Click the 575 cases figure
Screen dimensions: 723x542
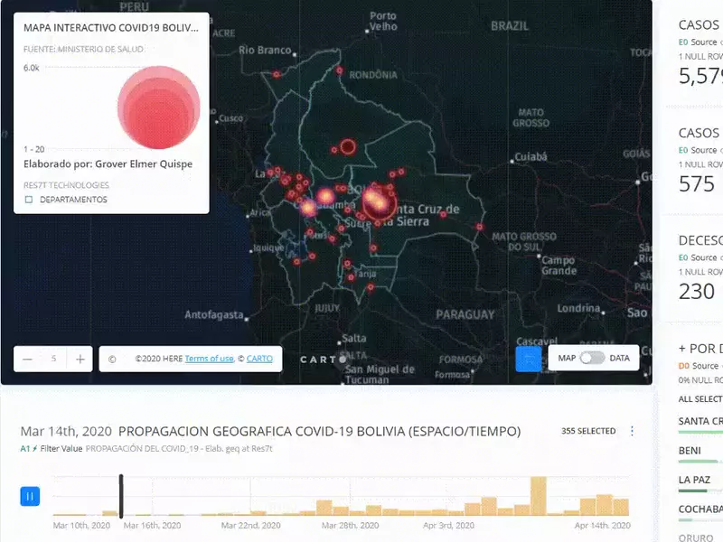tap(697, 184)
